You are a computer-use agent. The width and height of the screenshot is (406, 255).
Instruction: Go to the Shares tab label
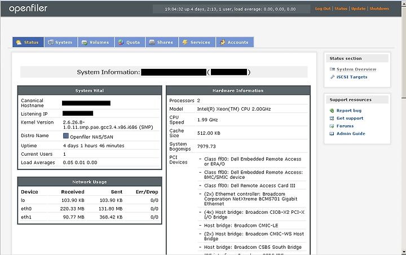click(165, 42)
